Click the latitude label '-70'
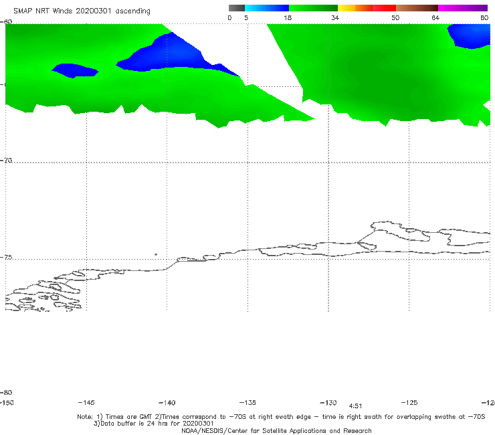The image size is (495, 435). click(6, 160)
